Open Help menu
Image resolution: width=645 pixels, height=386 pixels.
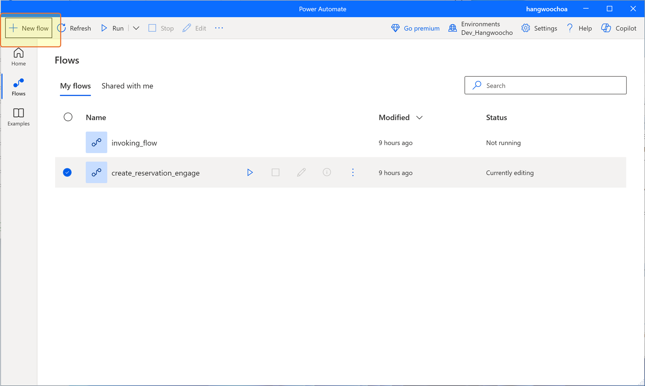(x=579, y=28)
